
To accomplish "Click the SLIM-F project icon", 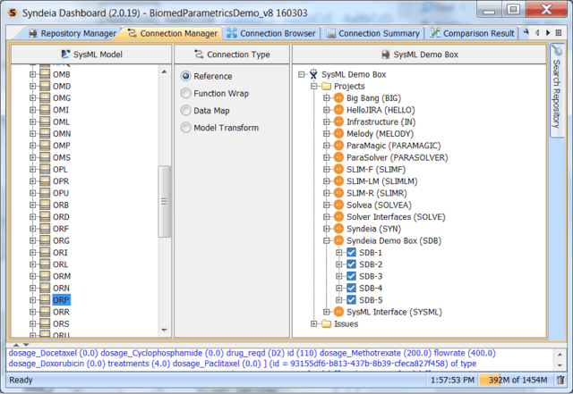I will (x=338, y=169).
